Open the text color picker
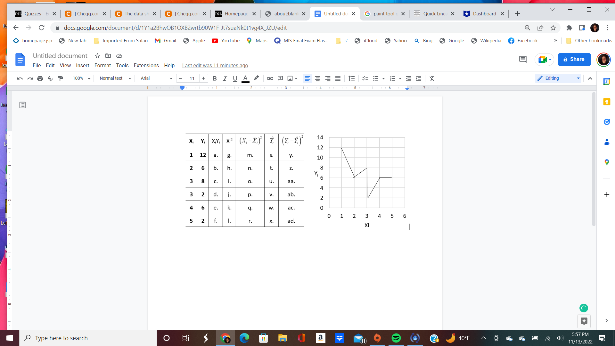This screenshot has height=346, width=615. click(x=245, y=78)
